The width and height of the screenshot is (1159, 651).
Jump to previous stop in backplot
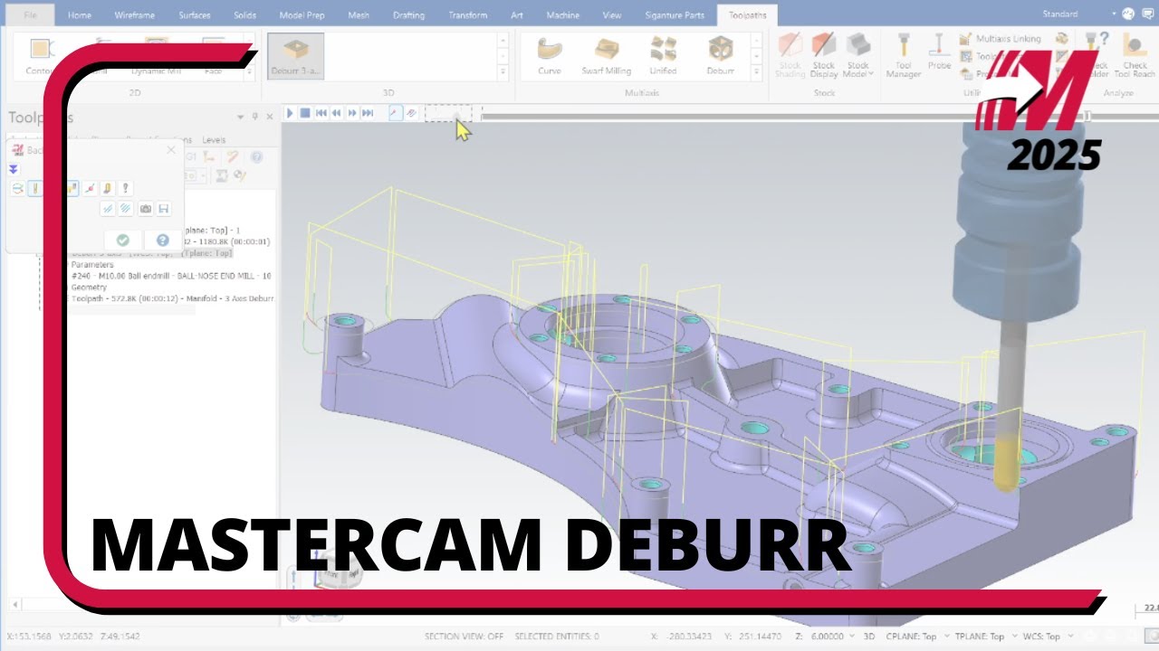tap(321, 113)
